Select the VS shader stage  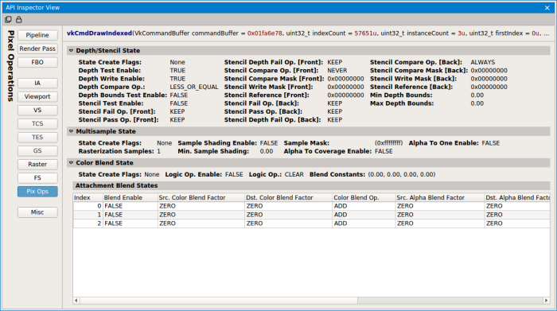click(37, 110)
